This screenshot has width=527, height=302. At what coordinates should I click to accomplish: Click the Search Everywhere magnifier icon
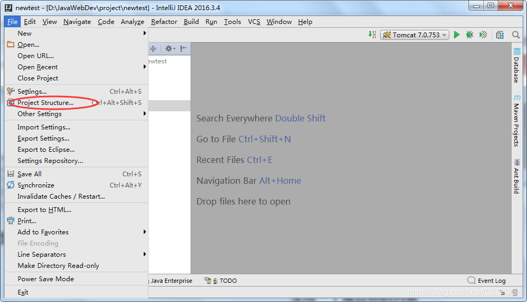[516, 35]
